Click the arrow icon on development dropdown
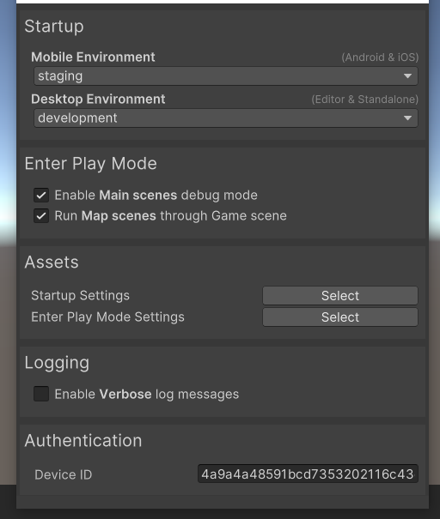The width and height of the screenshot is (440, 519). [x=407, y=118]
